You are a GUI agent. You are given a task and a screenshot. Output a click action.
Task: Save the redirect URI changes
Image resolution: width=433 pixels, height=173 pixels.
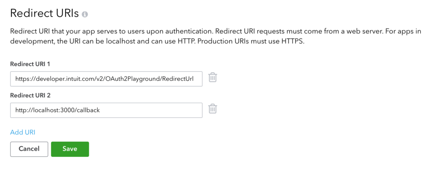pos(70,149)
